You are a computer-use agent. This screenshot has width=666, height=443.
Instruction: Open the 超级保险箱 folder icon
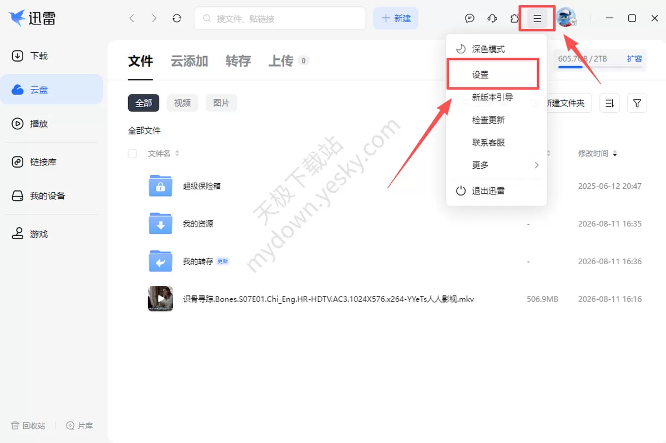point(160,186)
